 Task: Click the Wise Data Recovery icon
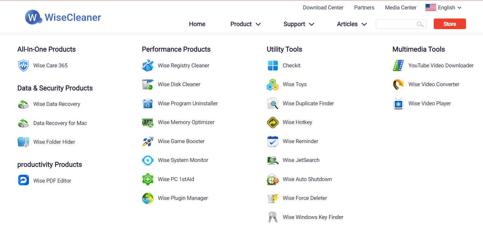23,104
